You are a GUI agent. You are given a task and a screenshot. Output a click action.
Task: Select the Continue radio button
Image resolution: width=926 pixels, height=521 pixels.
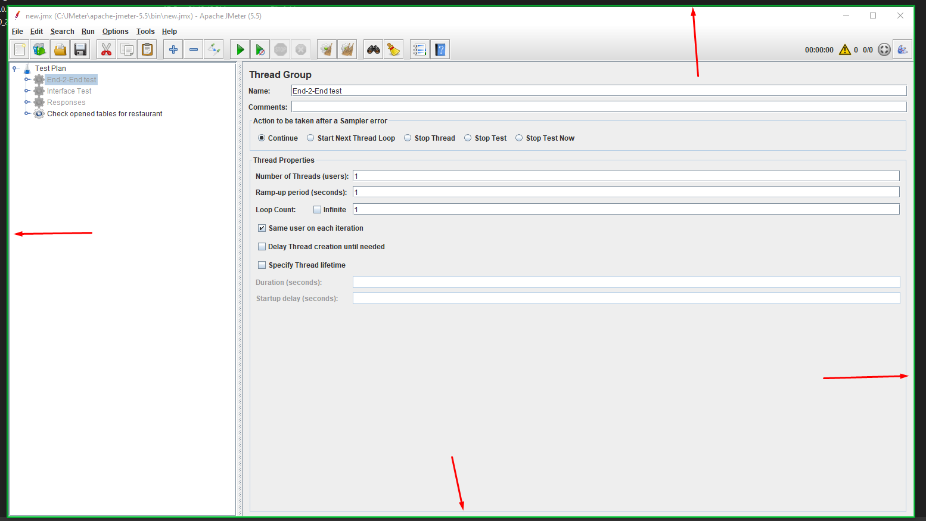pyautogui.click(x=262, y=138)
